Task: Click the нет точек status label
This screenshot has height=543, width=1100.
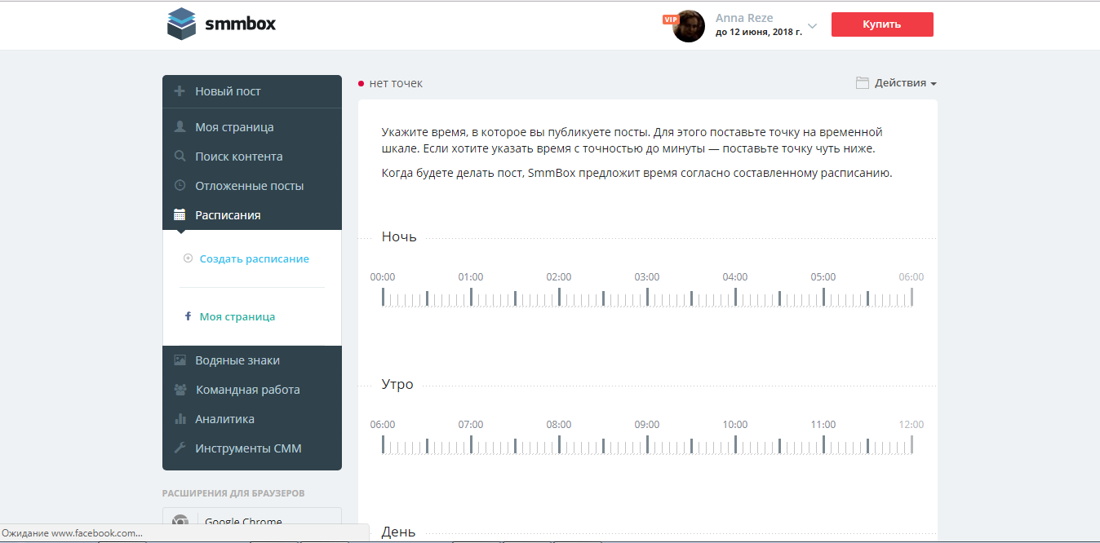Action: [396, 83]
